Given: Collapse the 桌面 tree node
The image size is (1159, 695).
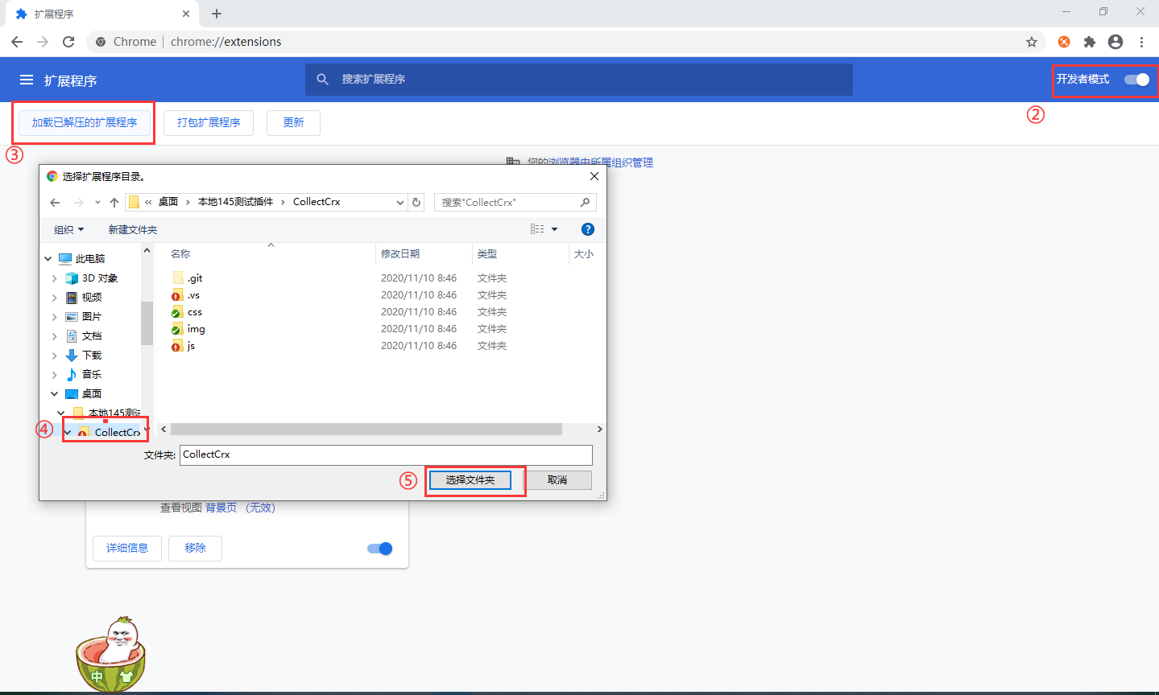Looking at the screenshot, I should [x=55, y=394].
